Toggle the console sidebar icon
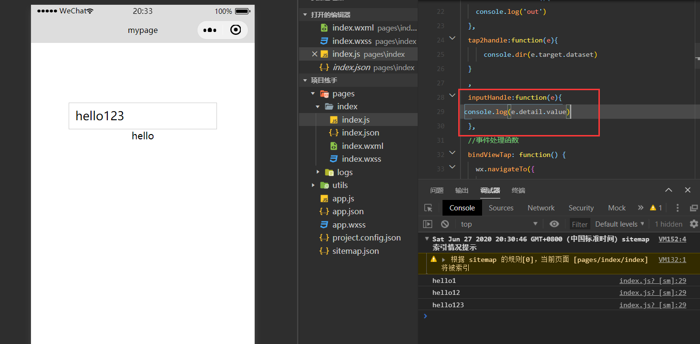This screenshot has height=344, width=700. (x=428, y=224)
